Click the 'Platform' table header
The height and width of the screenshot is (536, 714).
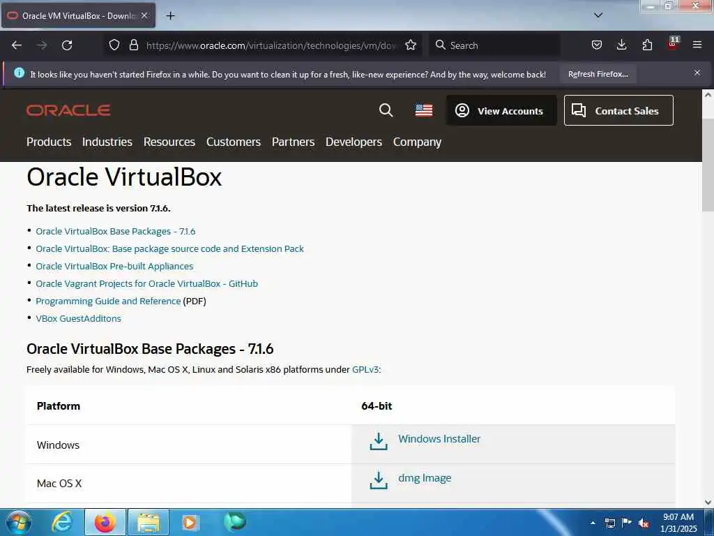(59, 406)
